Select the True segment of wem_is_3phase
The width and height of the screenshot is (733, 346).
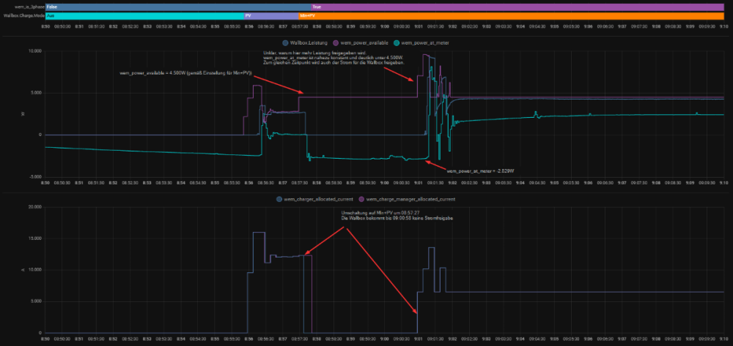(512, 6)
